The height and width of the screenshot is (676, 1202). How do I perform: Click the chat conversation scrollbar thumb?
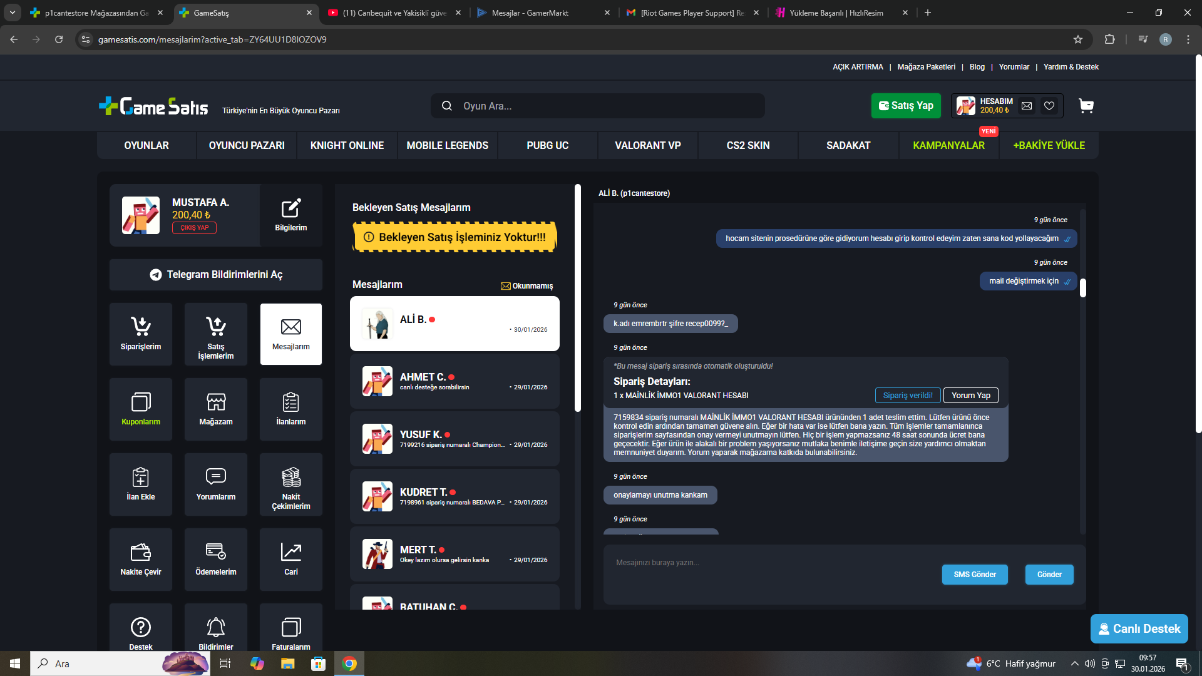pos(1083,287)
